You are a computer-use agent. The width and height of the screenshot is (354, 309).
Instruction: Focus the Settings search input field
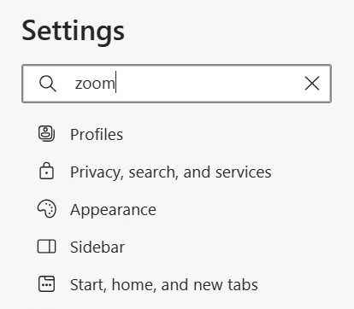[x=176, y=84]
